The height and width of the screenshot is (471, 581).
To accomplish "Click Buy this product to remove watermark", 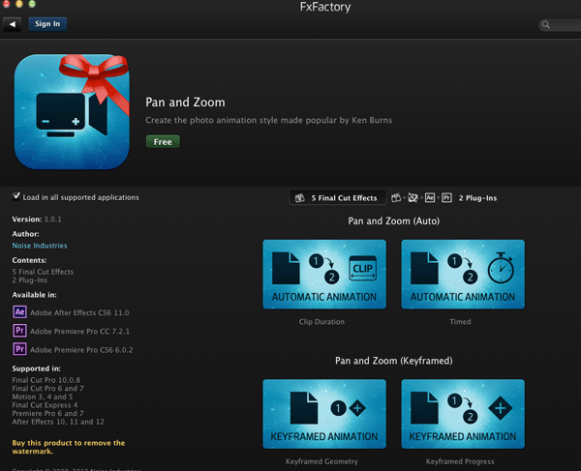I will [69, 447].
